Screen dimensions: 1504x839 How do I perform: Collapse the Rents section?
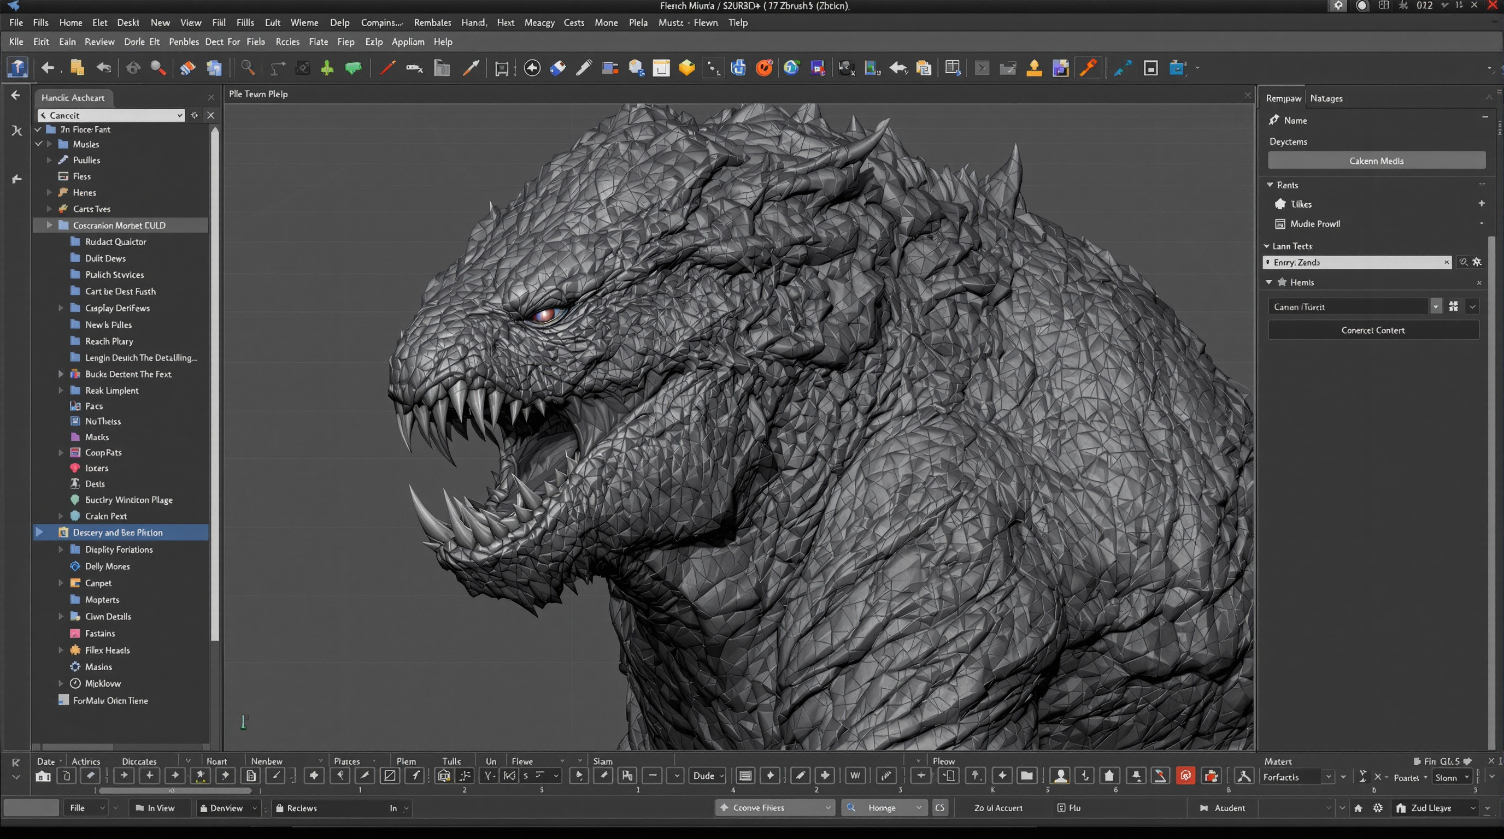[1270, 185]
